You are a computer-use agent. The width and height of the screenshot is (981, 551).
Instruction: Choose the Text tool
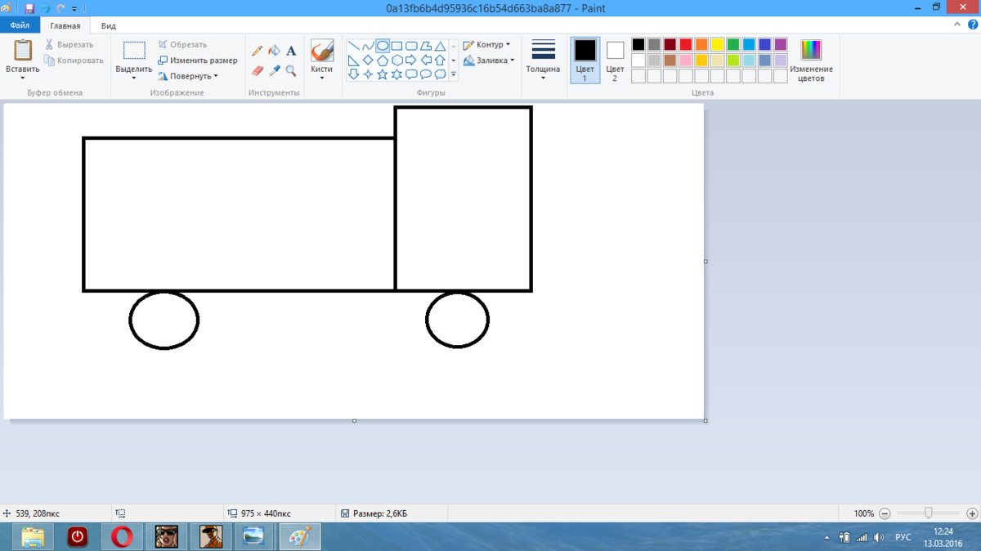tap(290, 49)
